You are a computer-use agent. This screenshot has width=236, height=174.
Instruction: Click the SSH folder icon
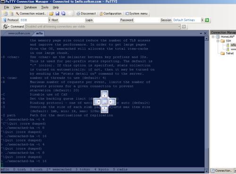pos(222,41)
